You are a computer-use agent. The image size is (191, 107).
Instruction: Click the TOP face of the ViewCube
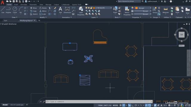point(181,35)
